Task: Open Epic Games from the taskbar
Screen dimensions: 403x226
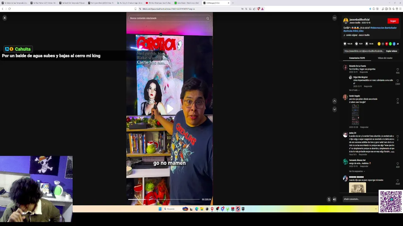Action: coord(243,209)
